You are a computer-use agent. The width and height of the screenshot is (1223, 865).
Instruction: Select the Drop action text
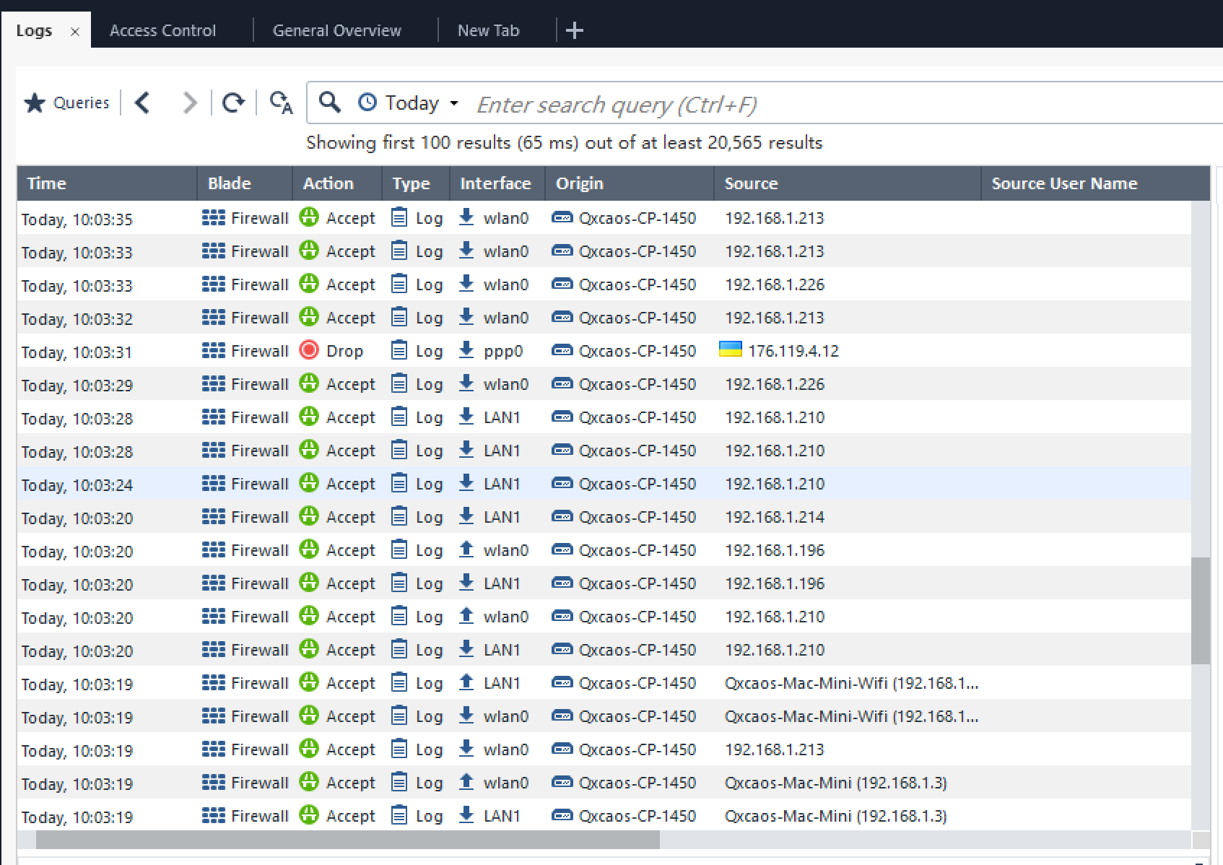[x=344, y=351]
